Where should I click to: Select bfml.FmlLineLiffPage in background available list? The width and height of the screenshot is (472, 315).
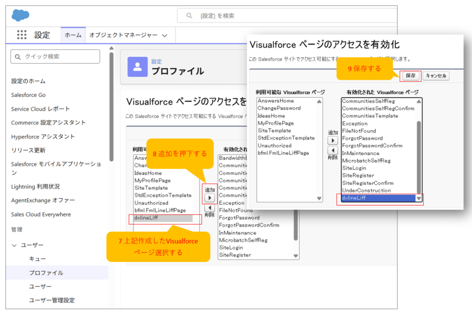160,210
